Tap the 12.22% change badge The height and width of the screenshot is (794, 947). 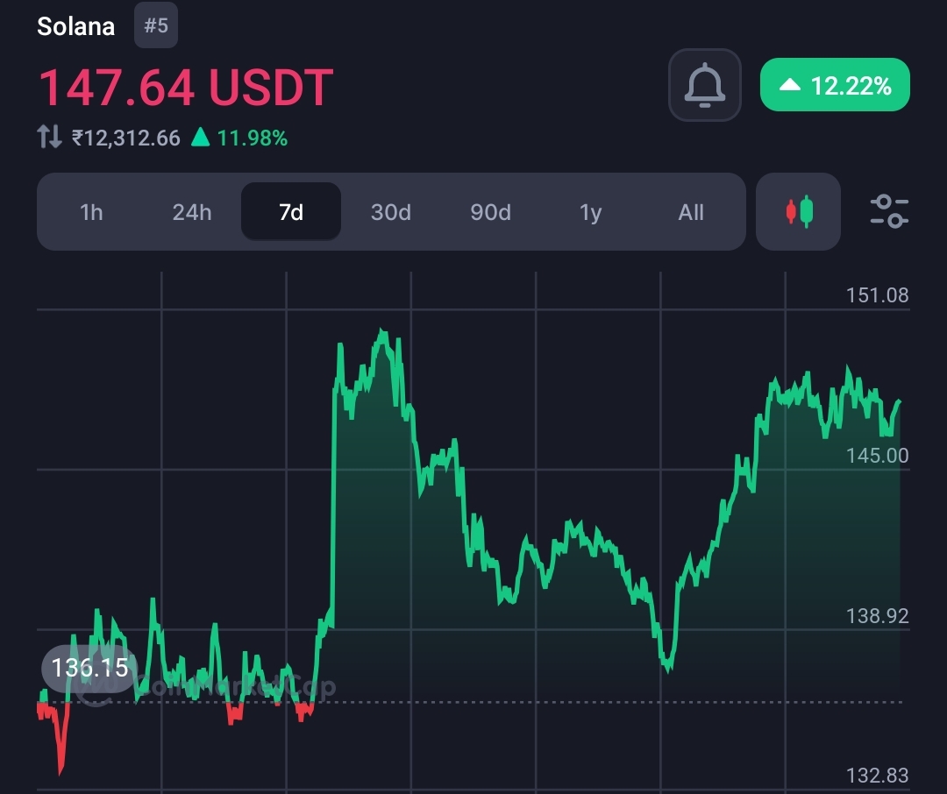(835, 85)
